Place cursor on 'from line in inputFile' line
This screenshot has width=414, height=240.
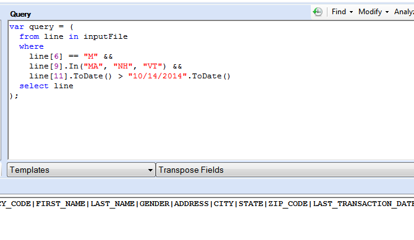(74, 36)
